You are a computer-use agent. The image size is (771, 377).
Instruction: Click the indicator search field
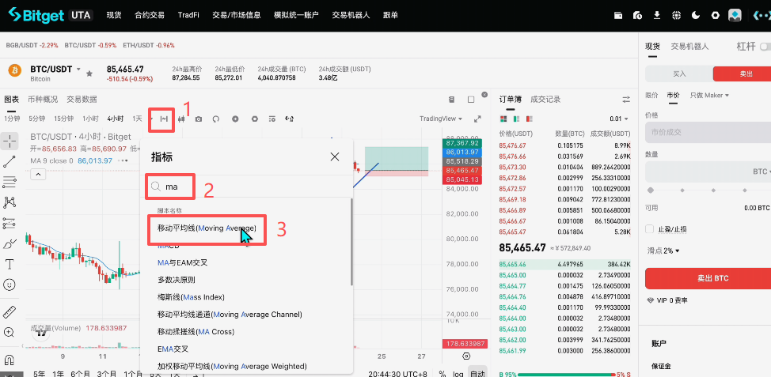coord(246,187)
